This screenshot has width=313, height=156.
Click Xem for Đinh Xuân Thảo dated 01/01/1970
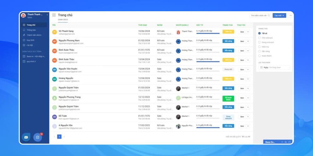[x=242, y=51]
